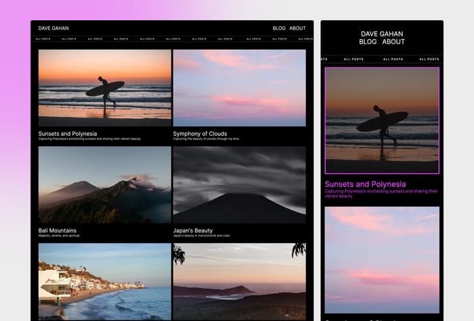This screenshot has width=474, height=321.
Task: Open ABOUT link in desktop view header
Action: click(x=297, y=28)
